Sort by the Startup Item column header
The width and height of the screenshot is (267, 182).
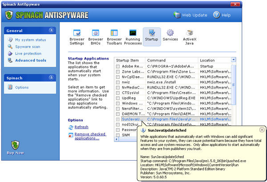coord(130,60)
